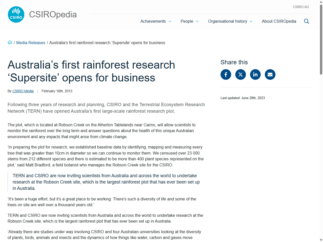Click the 'Share this' heading
The width and height of the screenshot is (323, 242).
coord(234,62)
